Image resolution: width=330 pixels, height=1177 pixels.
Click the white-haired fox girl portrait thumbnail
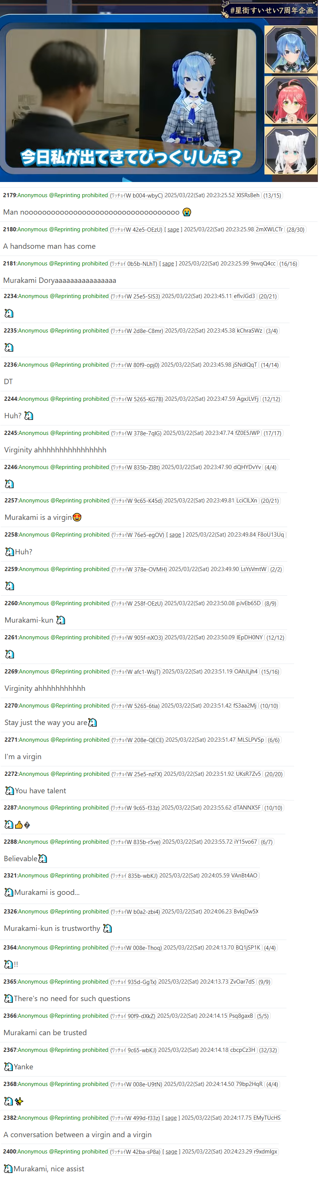point(290,150)
